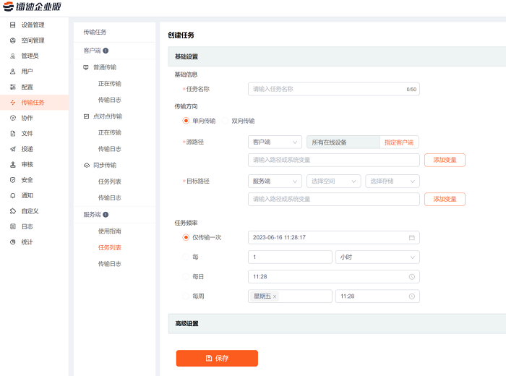
Task: Open 空间管理 via its sidebar icon
Action: pyautogui.click(x=12, y=40)
